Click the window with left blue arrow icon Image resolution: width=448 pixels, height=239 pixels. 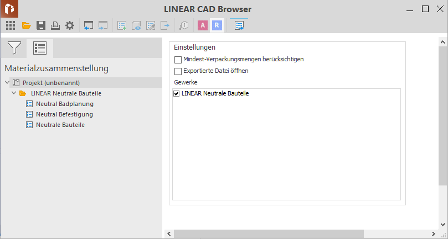pos(88,25)
